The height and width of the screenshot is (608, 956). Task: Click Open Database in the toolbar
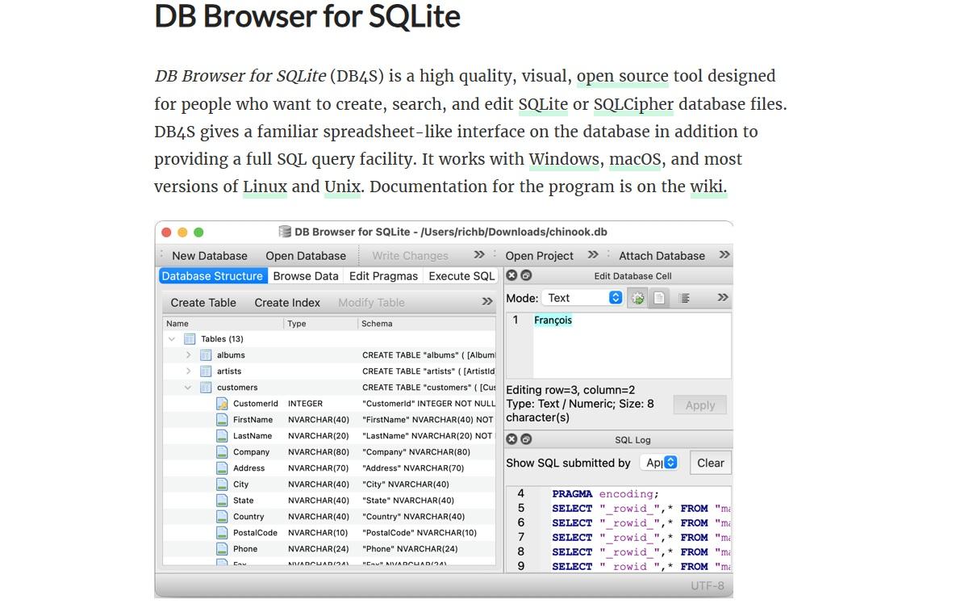(x=306, y=256)
